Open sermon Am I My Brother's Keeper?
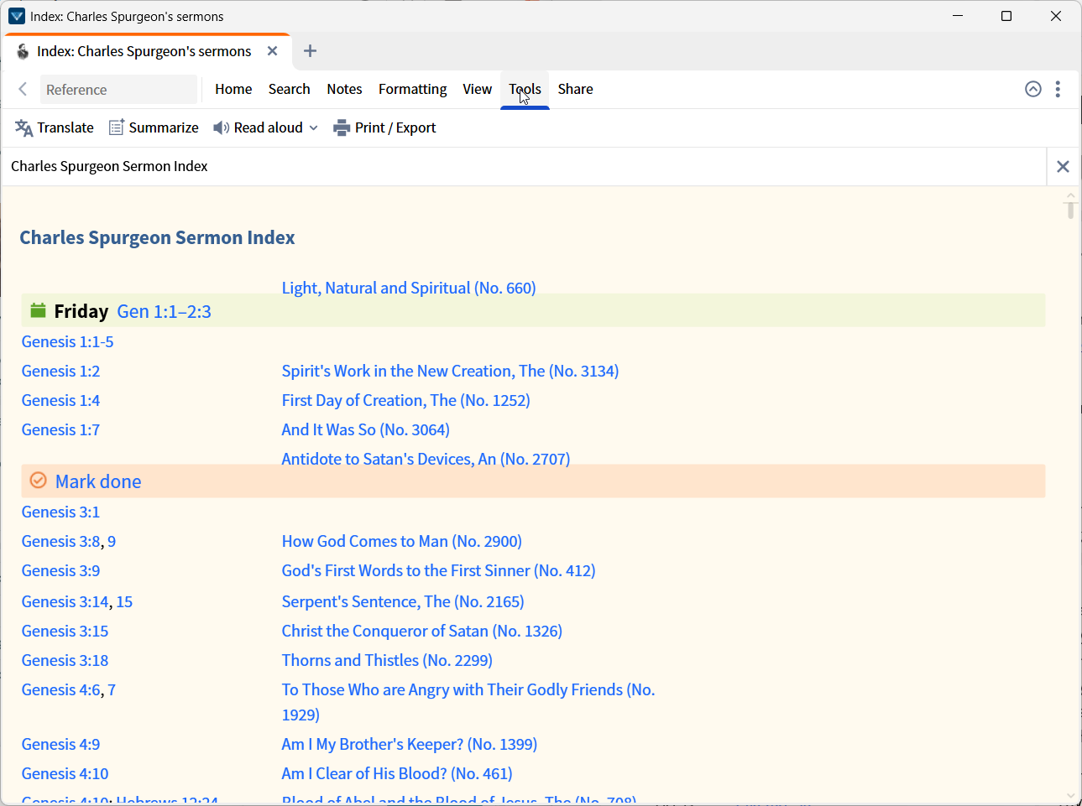Viewport: 1082px width, 806px height. pos(410,744)
